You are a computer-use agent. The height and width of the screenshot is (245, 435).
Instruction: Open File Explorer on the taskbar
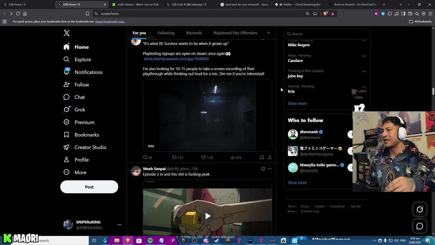click(117, 241)
